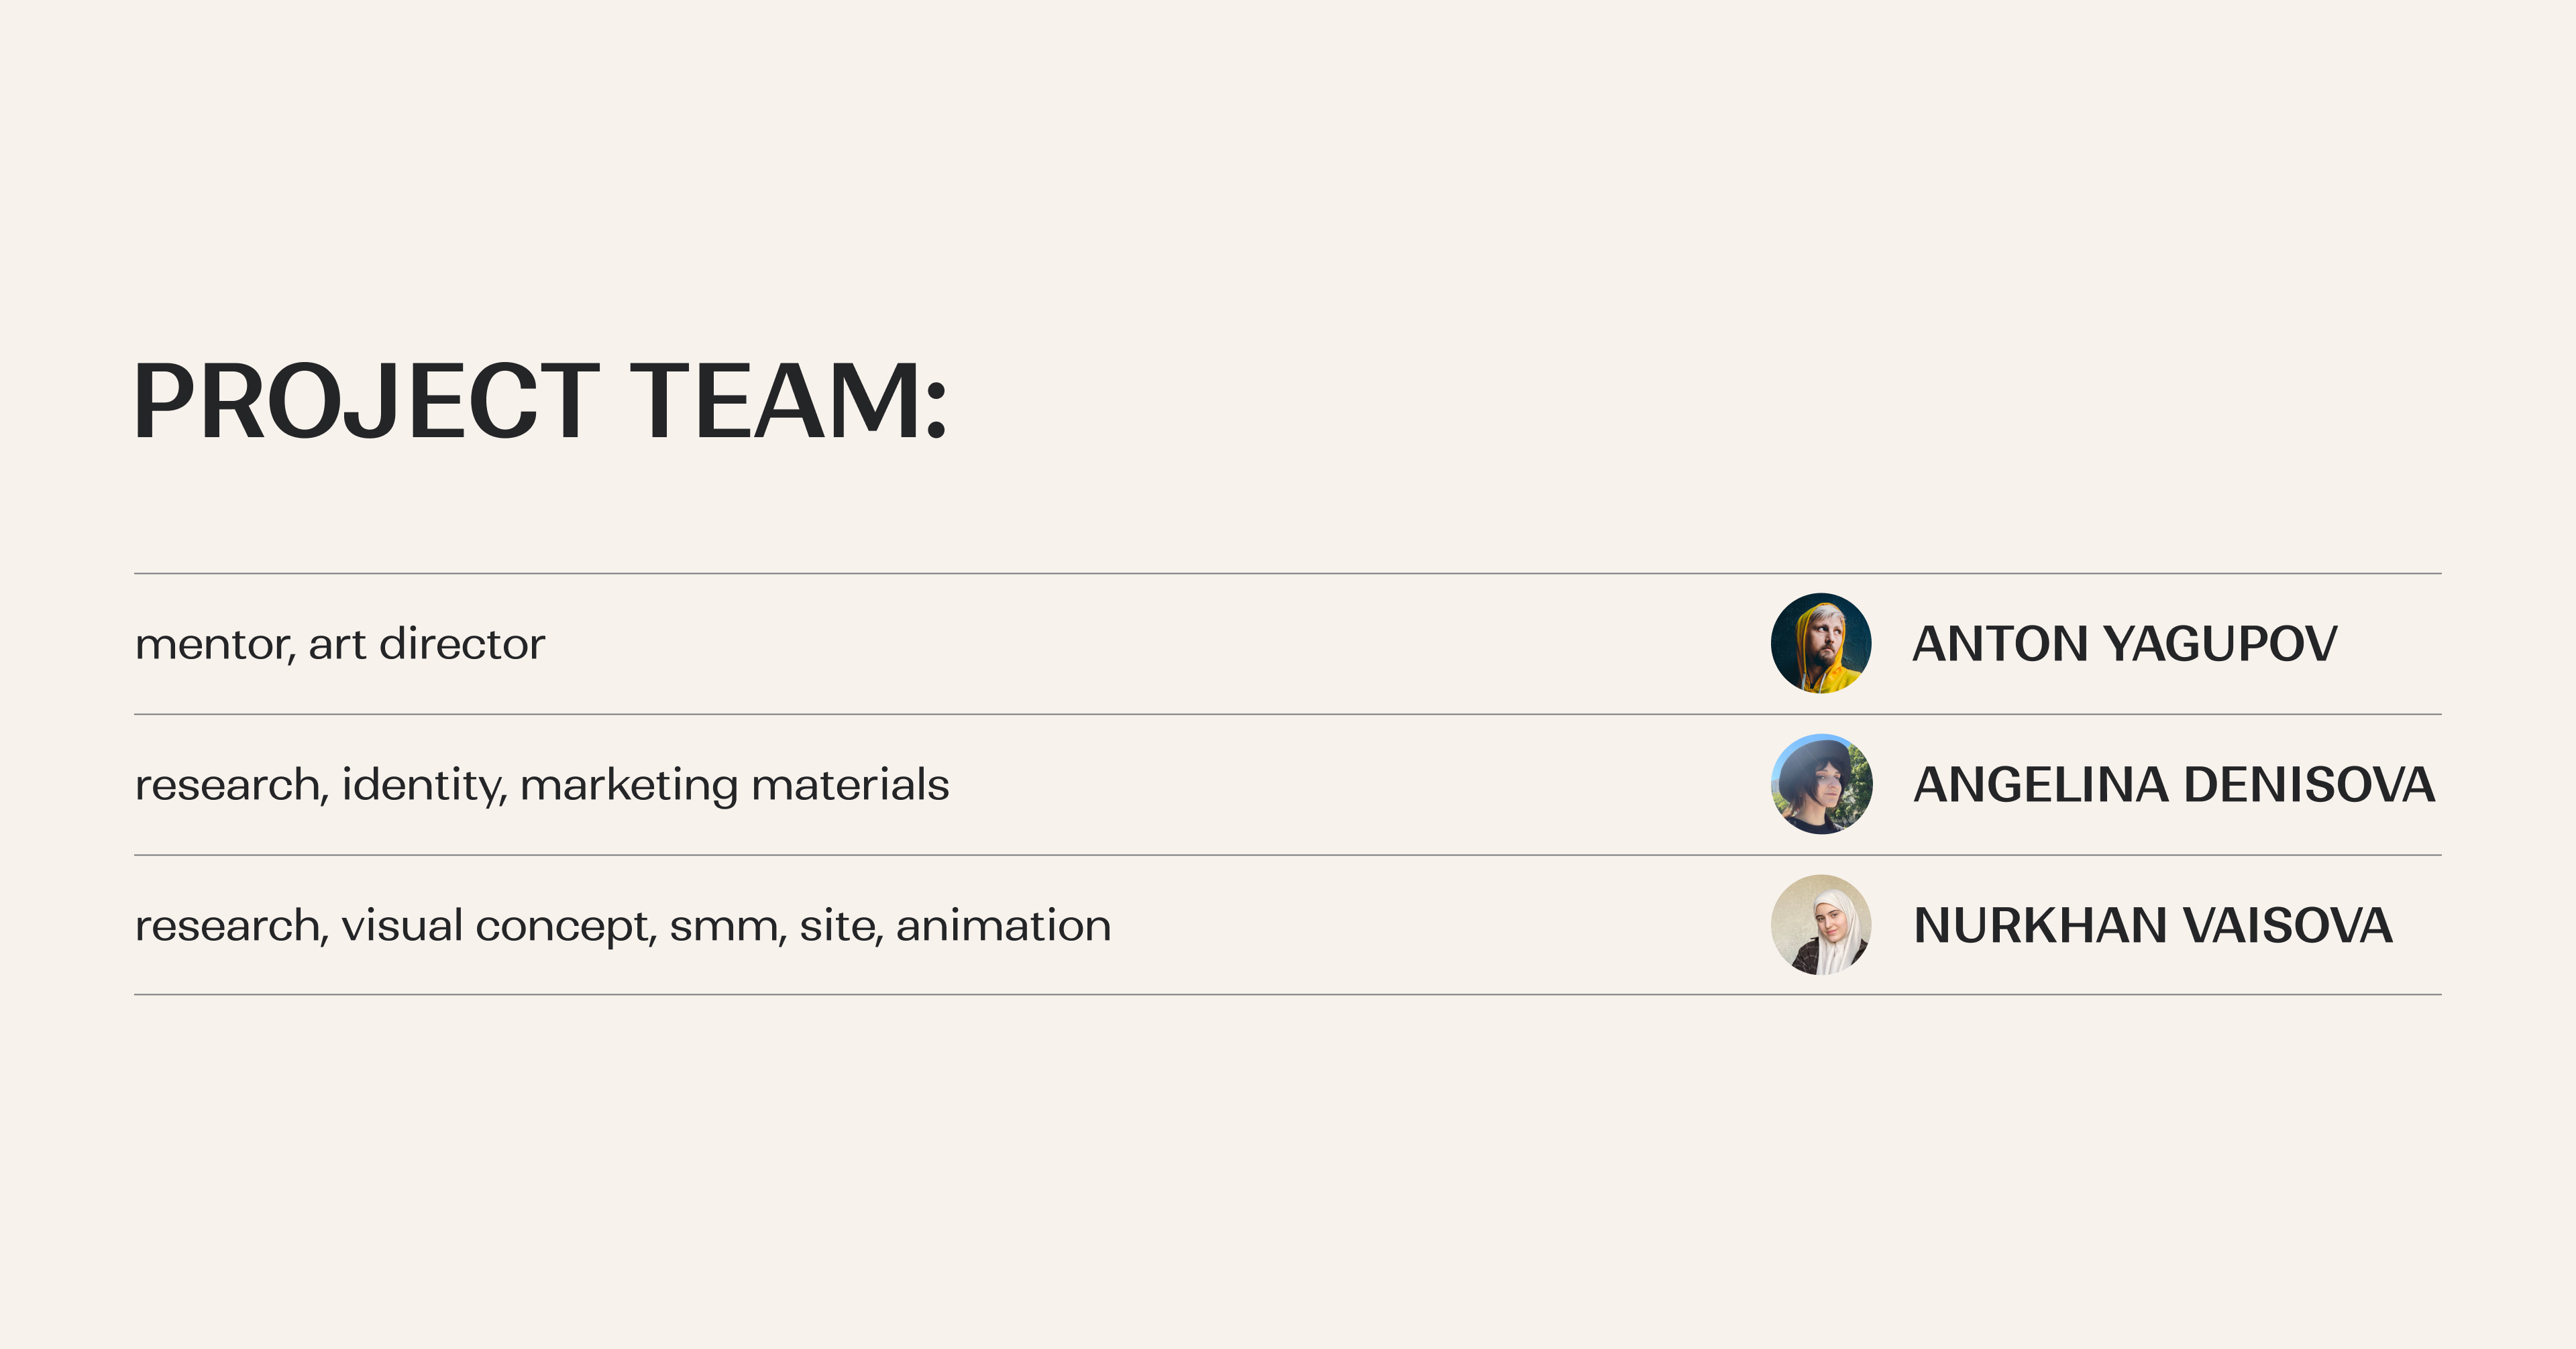
Task: Click Angelina Denisova's profile avatar
Action: 1821,784
